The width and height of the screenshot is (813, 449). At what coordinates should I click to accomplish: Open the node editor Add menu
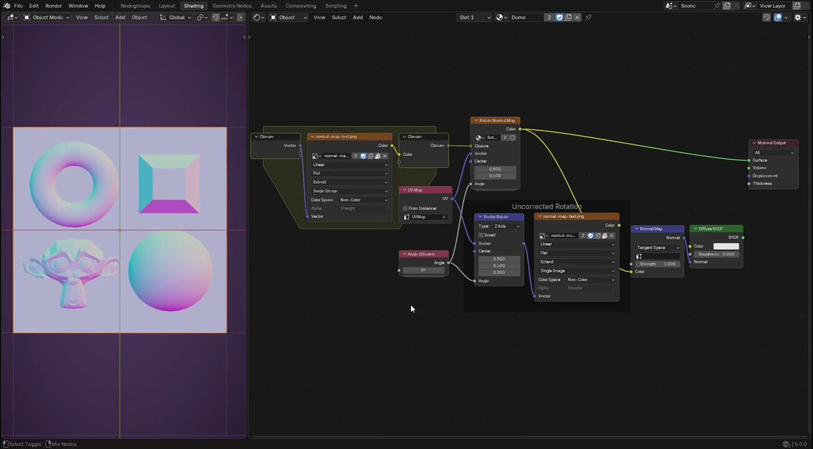tap(357, 17)
